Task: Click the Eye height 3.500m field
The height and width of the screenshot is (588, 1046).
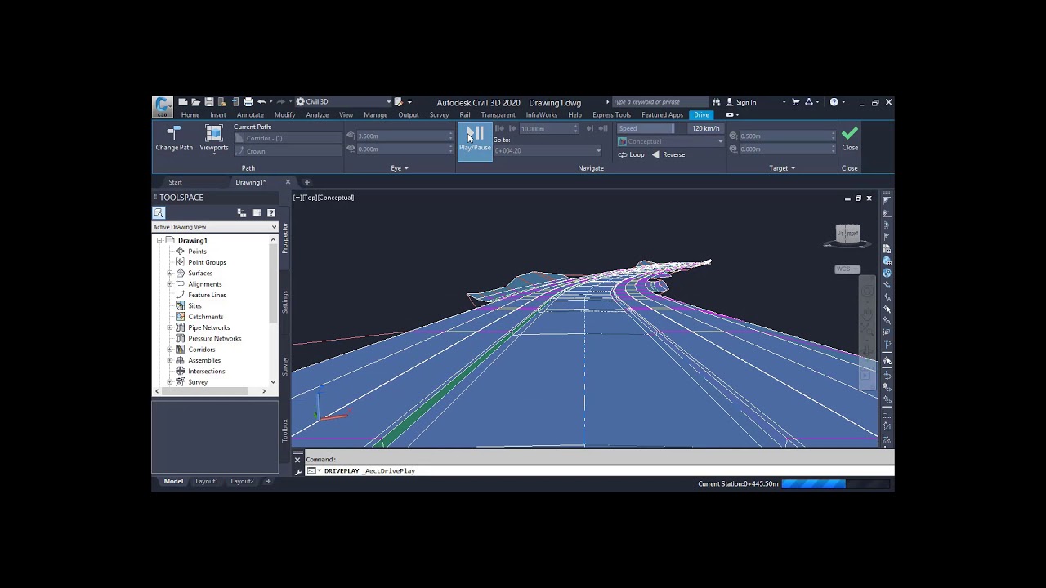Action: 403,136
